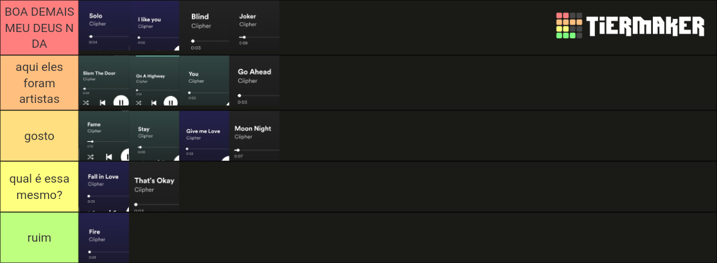The width and height of the screenshot is (717, 263).
Task: Click the 'ruim' tier label
Action: coord(40,237)
